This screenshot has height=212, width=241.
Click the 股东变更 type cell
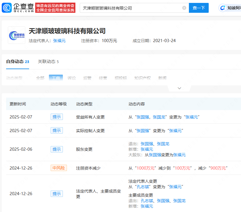[x=84, y=149]
